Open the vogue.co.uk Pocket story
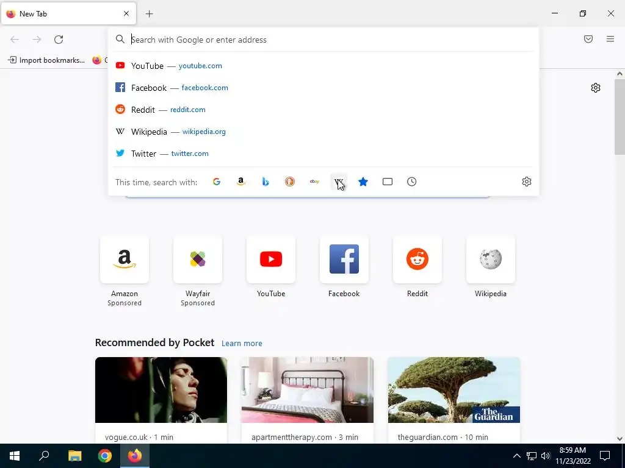 161,400
